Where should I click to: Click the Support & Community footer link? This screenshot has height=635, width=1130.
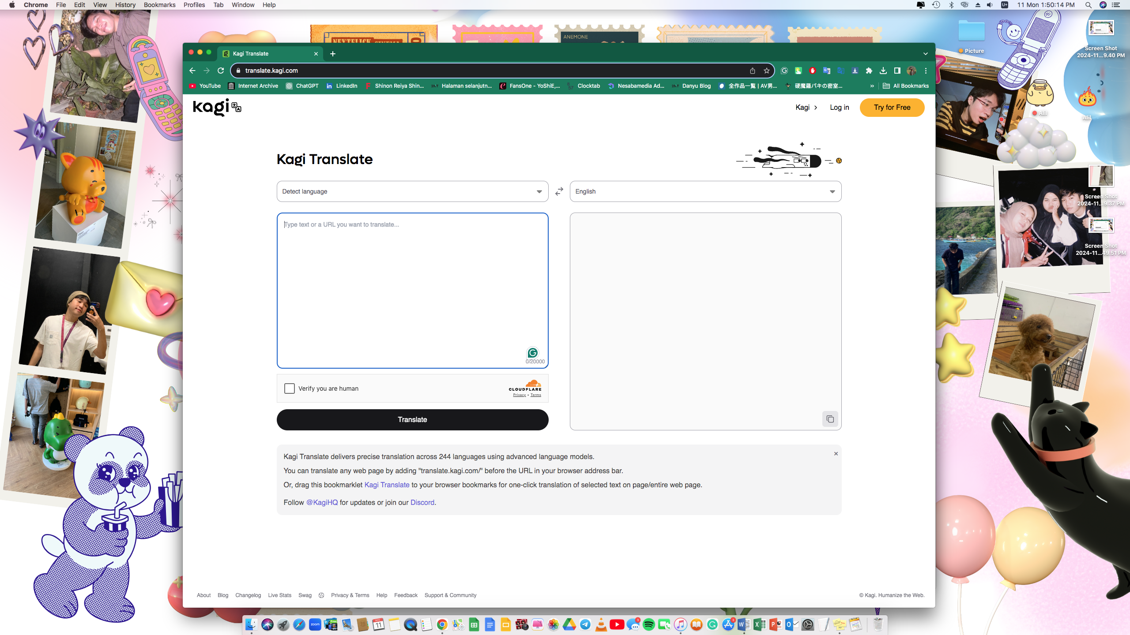click(450, 595)
